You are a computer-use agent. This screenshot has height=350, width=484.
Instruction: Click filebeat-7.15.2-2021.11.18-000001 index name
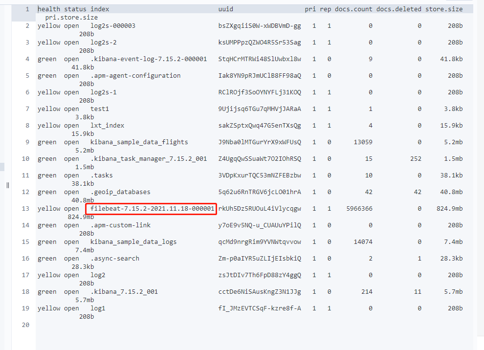coord(152,209)
